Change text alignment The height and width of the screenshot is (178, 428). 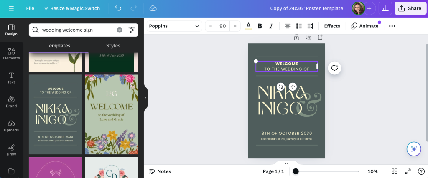point(288,26)
